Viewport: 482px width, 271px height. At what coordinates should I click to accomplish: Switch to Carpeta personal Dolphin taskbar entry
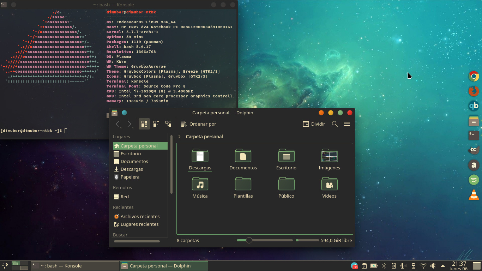click(163, 266)
